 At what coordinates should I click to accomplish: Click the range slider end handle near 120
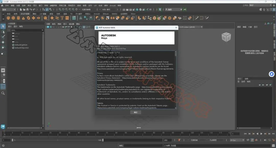click(x=103, y=140)
